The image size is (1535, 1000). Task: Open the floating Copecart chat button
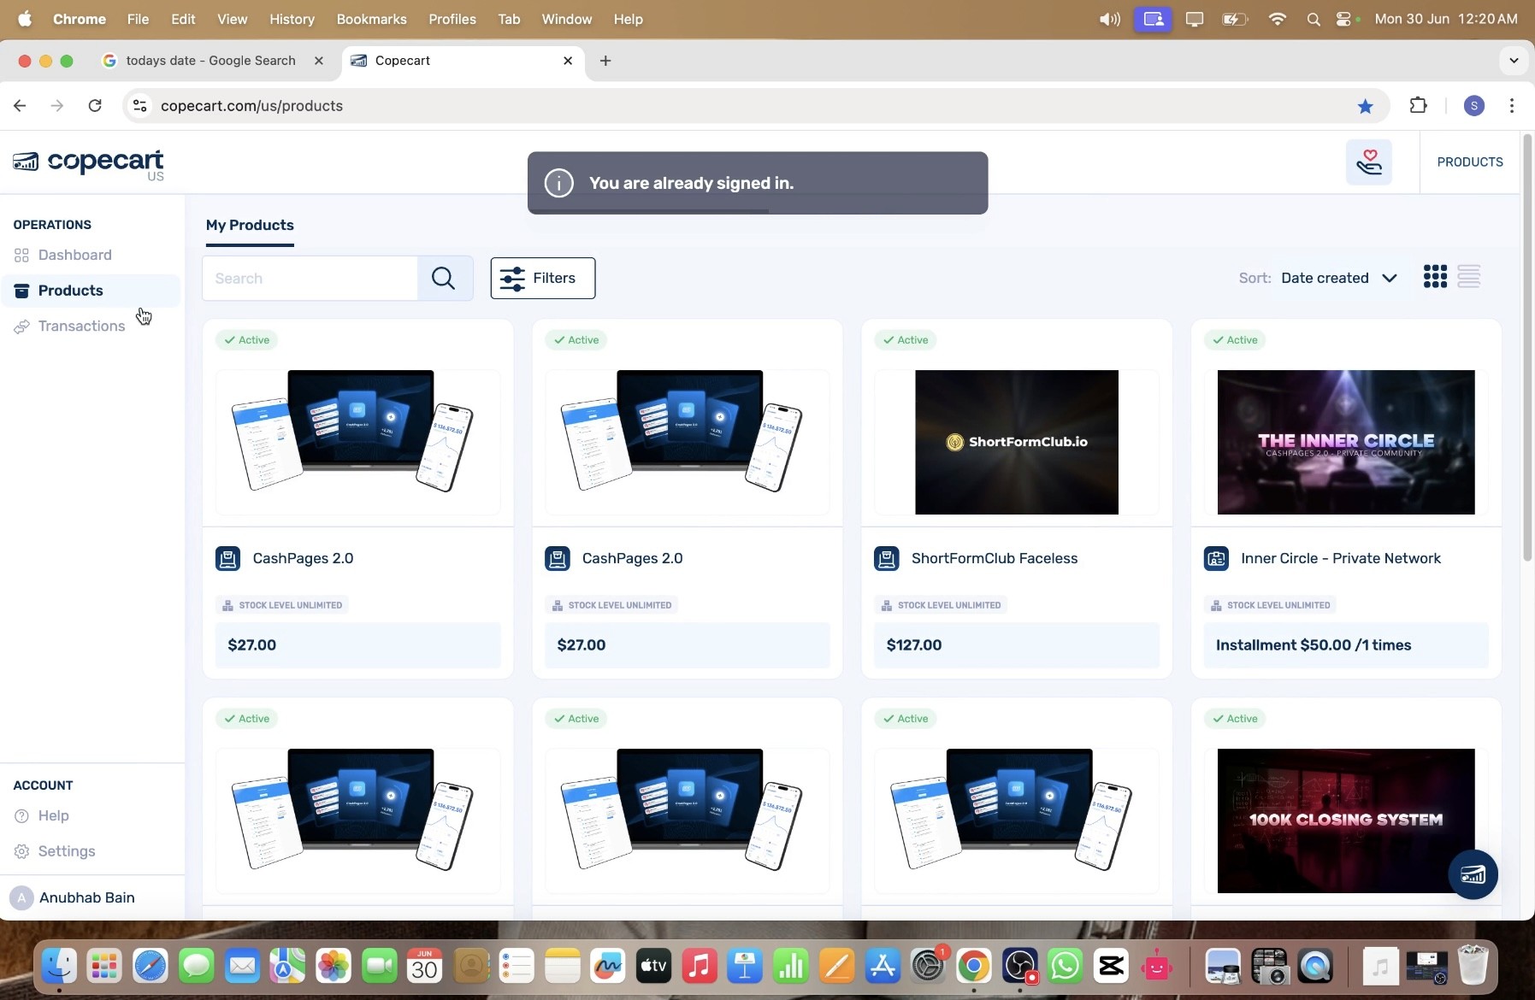(x=1473, y=874)
